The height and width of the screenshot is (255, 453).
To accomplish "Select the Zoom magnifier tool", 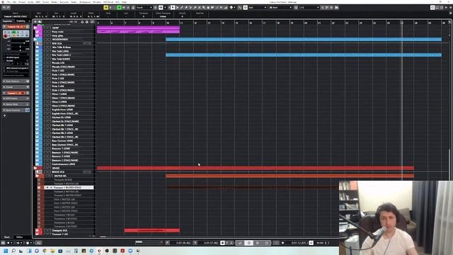I will tap(204, 8).
